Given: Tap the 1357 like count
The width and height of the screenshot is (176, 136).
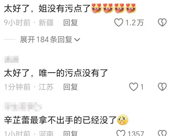Looking at the screenshot, I should pos(136,134).
